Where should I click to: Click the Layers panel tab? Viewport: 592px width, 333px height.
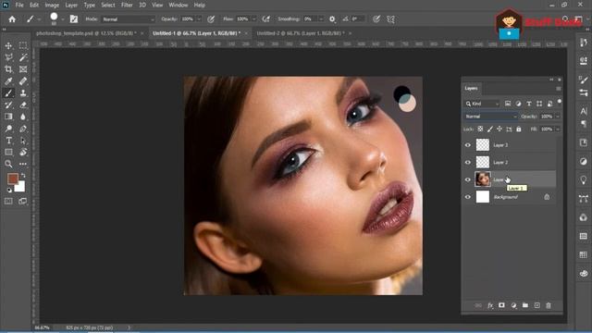[471, 89]
